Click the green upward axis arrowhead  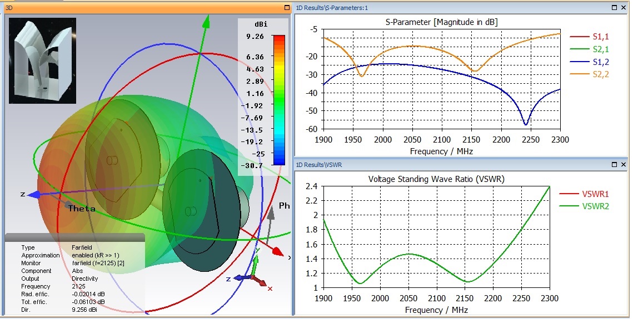[x=206, y=21]
